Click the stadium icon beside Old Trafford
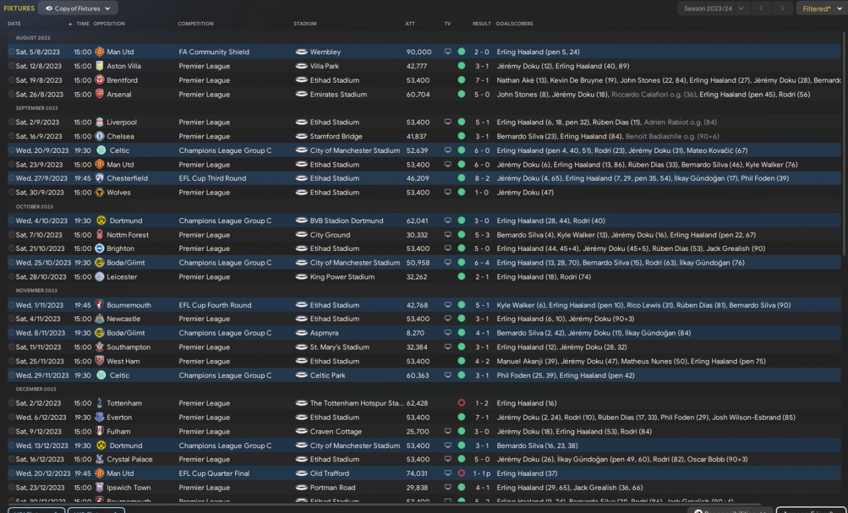 (301, 473)
